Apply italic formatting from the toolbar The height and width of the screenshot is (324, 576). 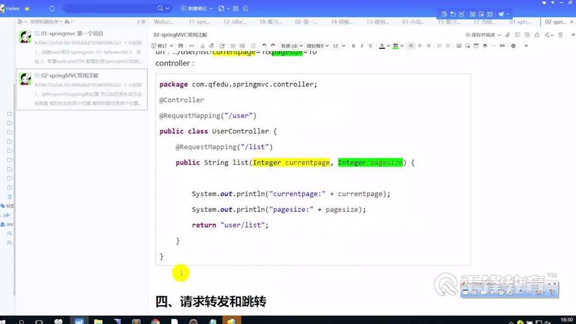click(x=362, y=45)
